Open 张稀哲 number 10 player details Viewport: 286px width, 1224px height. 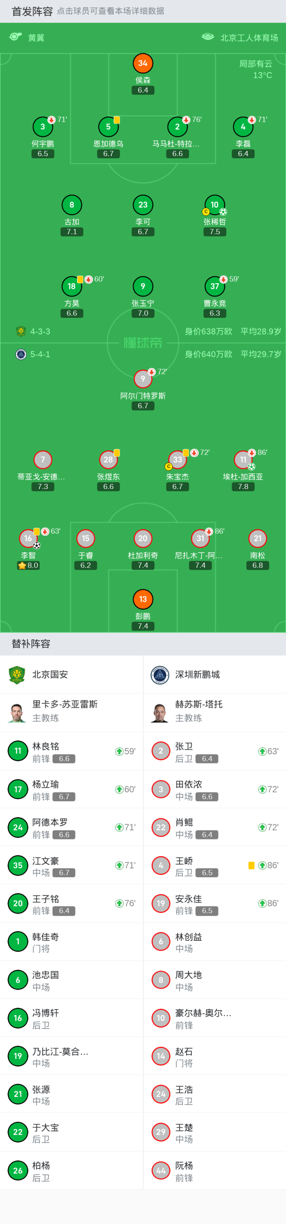click(x=214, y=205)
